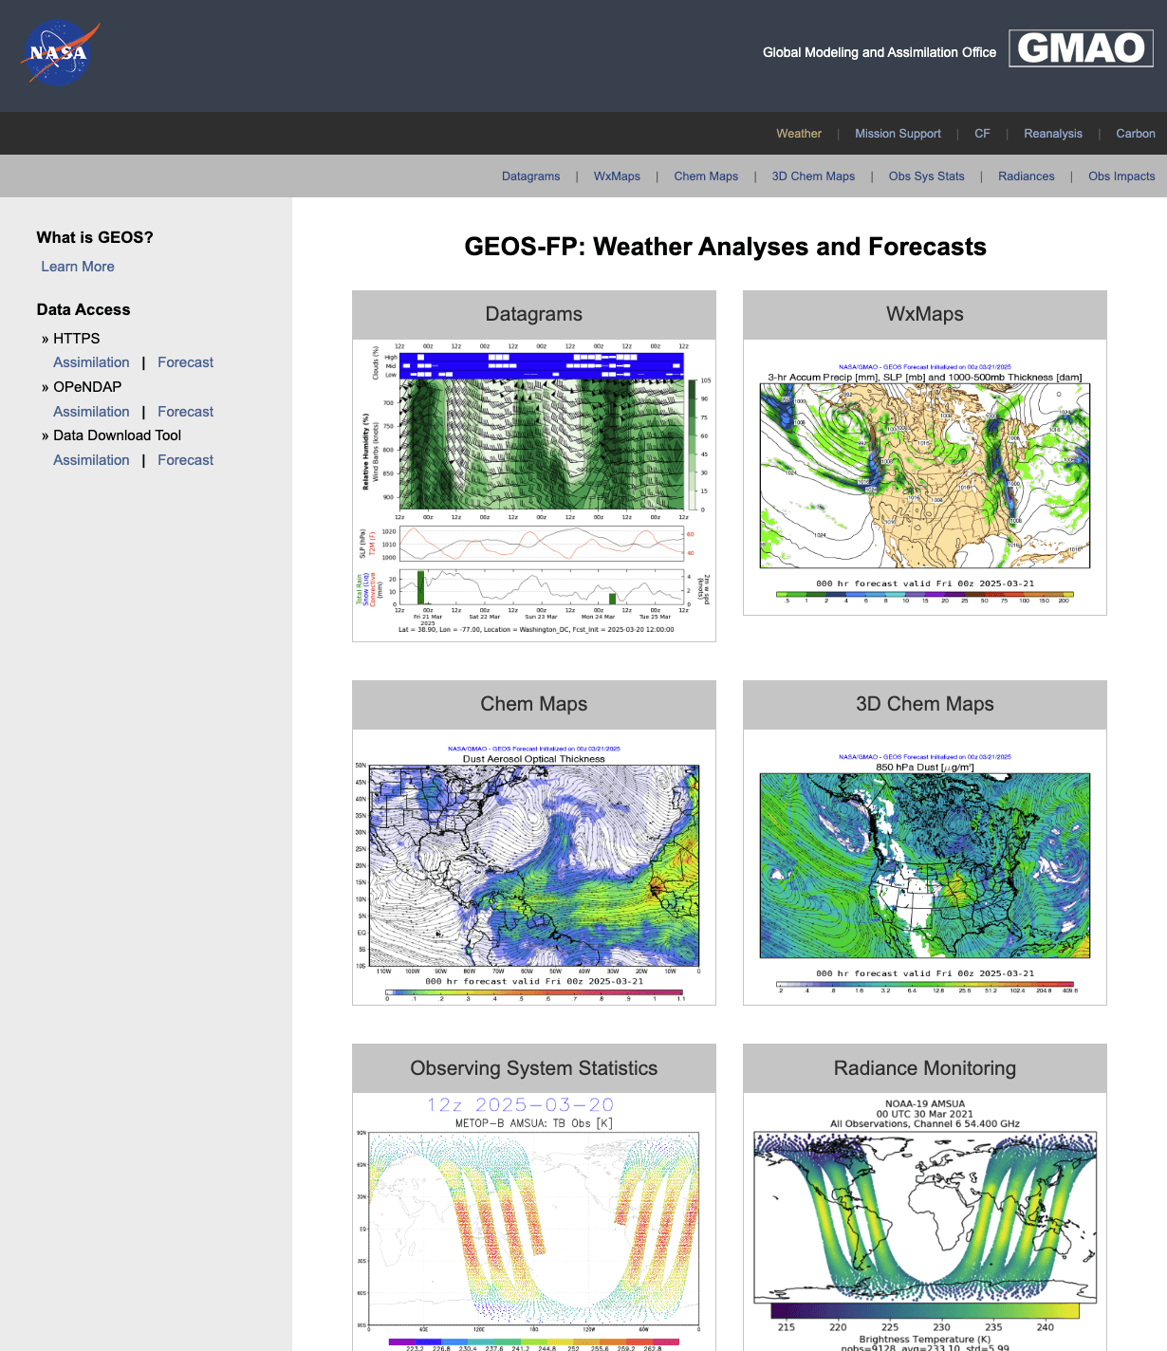Open HTTPS Assimilation data link

click(x=91, y=362)
